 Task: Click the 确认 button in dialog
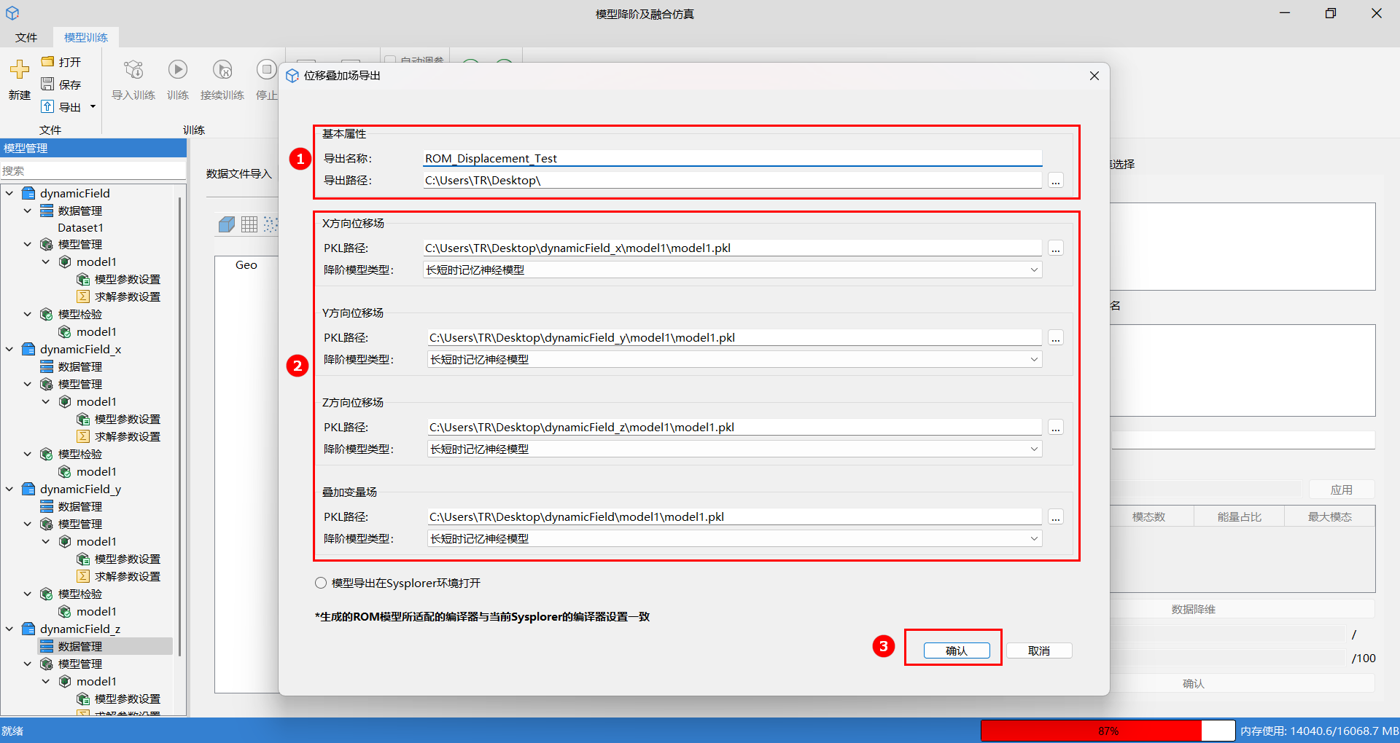(957, 650)
